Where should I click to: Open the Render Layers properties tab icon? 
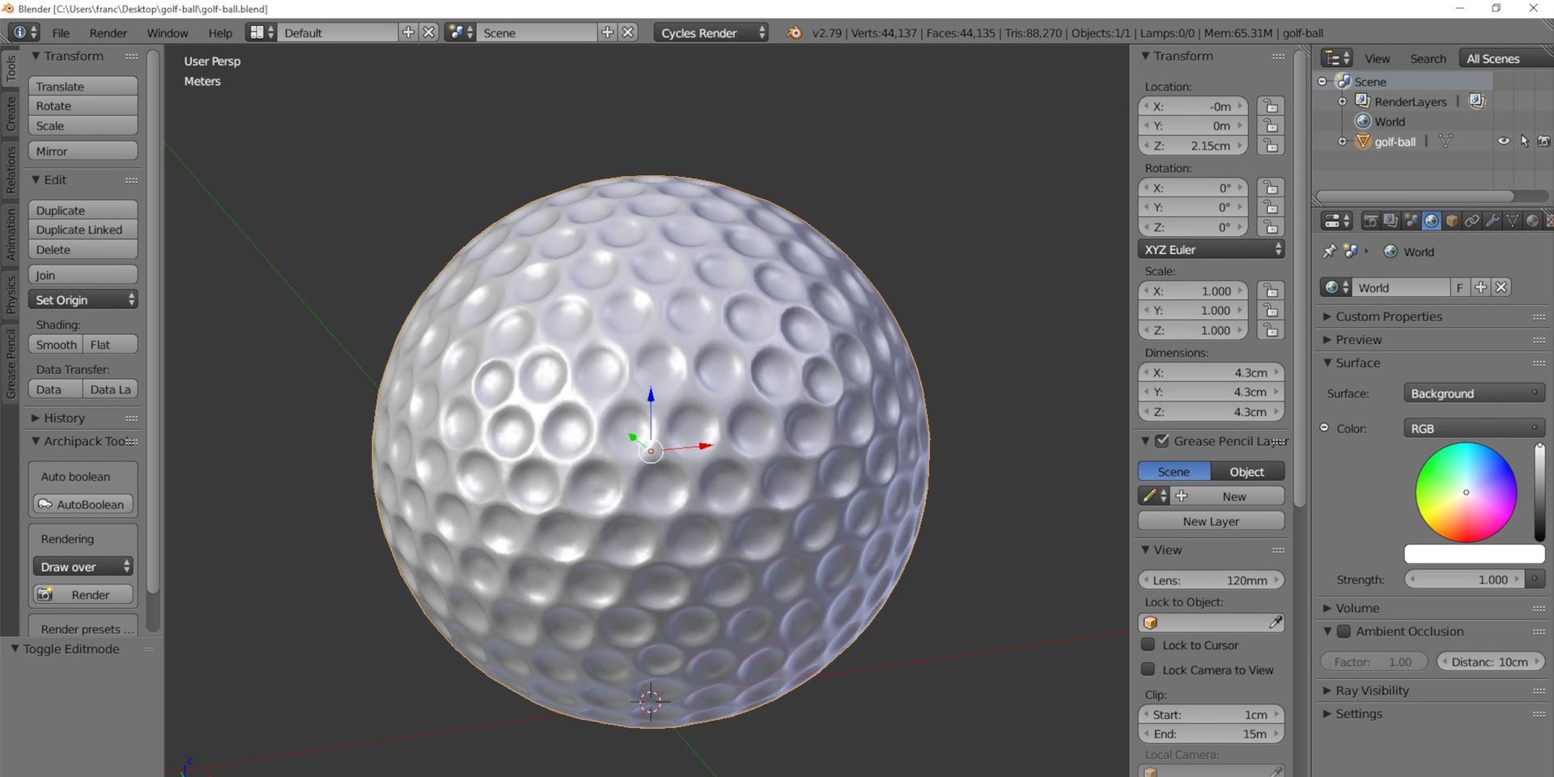tap(1391, 221)
